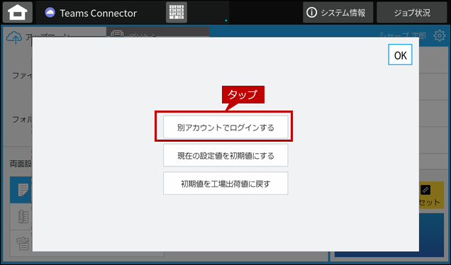Image resolution: width=451 pixels, height=265 pixels.
Task: Click the small teal dropdown arrow in top bar
Action: (x=226, y=21)
